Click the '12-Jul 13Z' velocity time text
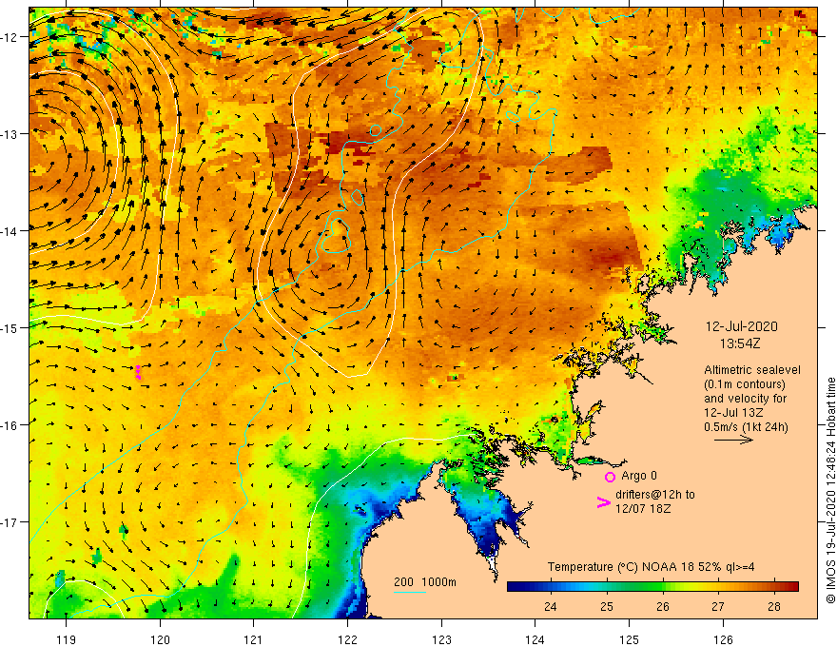This screenshot has width=837, height=647. click(733, 413)
